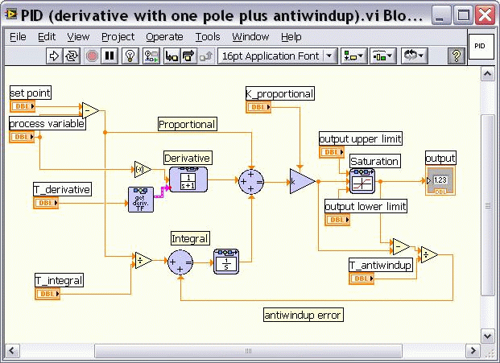The height and width of the screenshot is (363, 500).
Task: Open the Tools menu
Action: pyautogui.click(x=208, y=37)
